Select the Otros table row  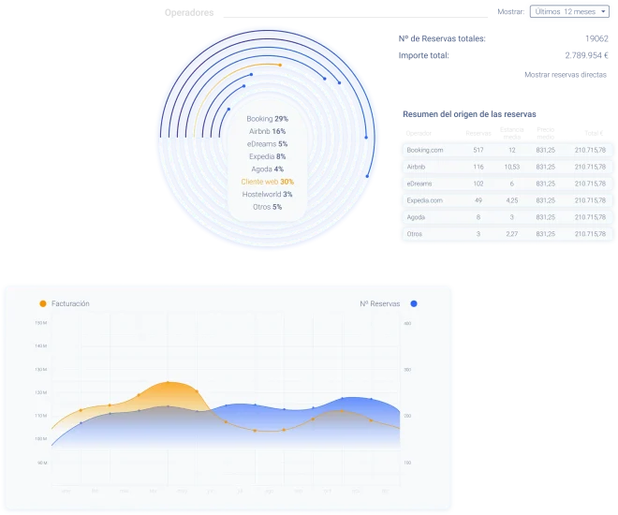506,233
